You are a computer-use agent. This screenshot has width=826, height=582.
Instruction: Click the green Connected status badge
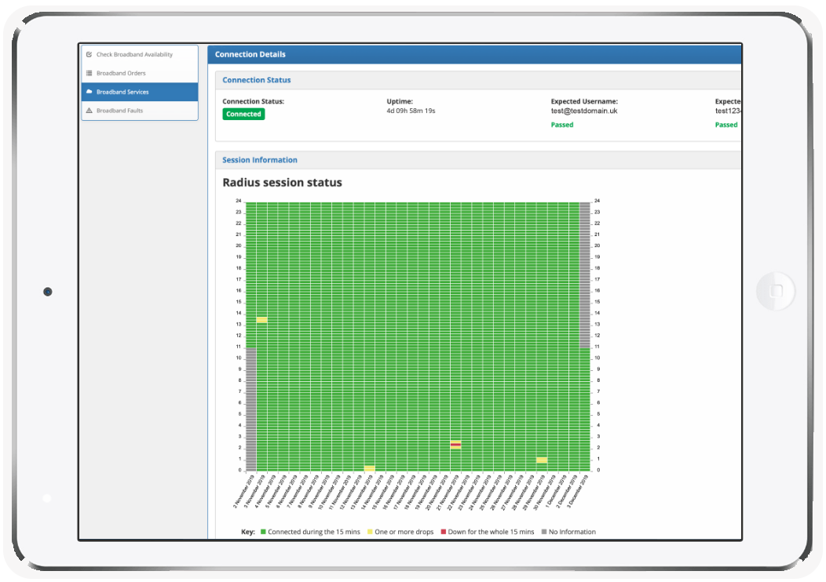243,114
